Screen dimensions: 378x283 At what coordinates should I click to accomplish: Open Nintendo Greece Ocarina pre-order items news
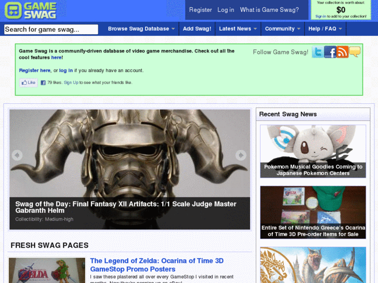tap(313, 212)
